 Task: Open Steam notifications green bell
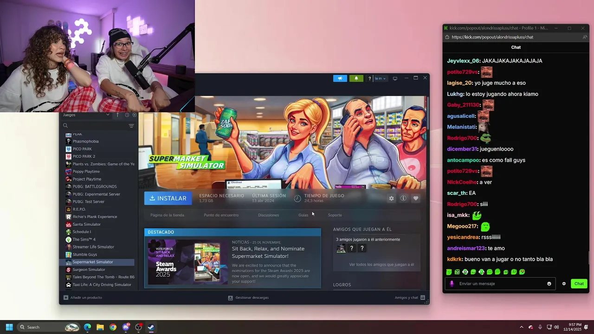[x=356, y=78]
